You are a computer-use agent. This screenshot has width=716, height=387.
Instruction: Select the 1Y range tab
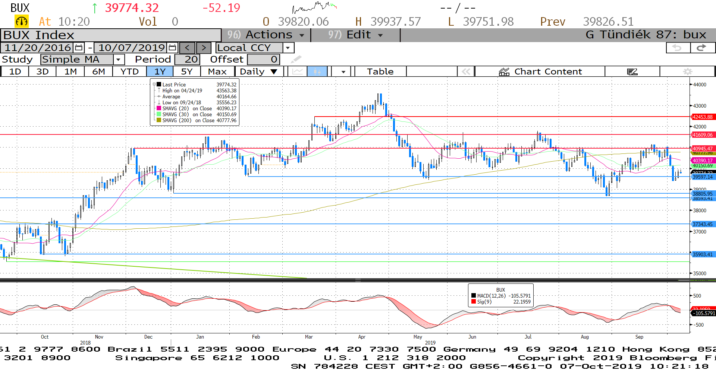tap(160, 72)
